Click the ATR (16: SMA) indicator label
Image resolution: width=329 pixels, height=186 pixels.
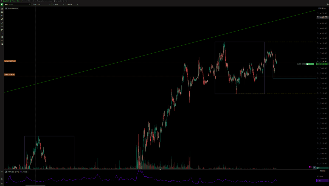point(13,172)
